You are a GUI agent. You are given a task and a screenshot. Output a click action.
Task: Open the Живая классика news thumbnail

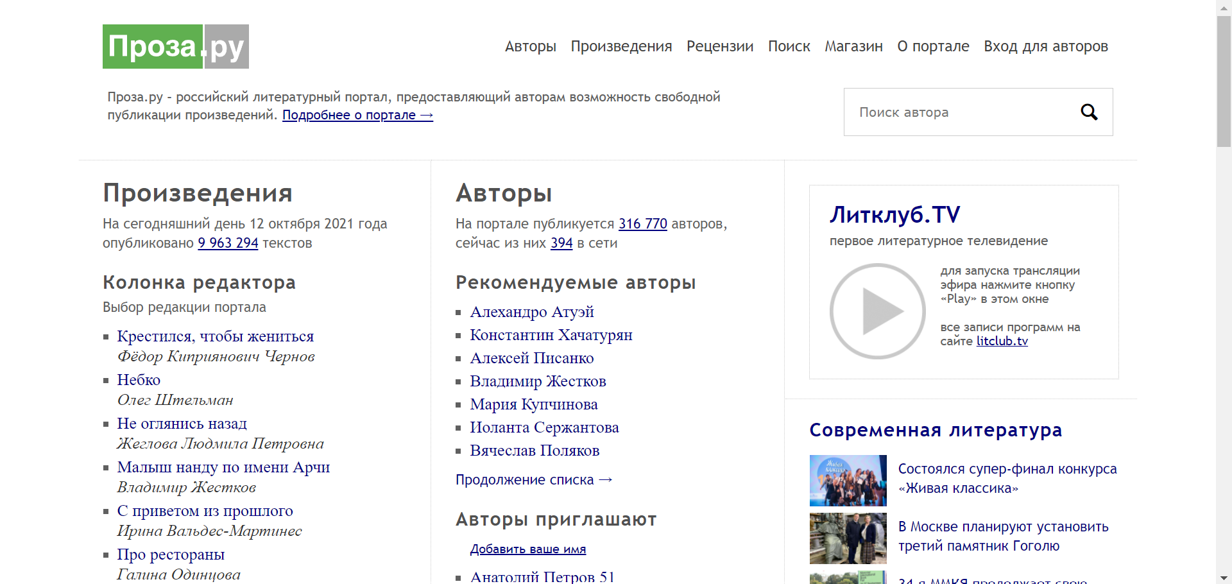tap(848, 481)
